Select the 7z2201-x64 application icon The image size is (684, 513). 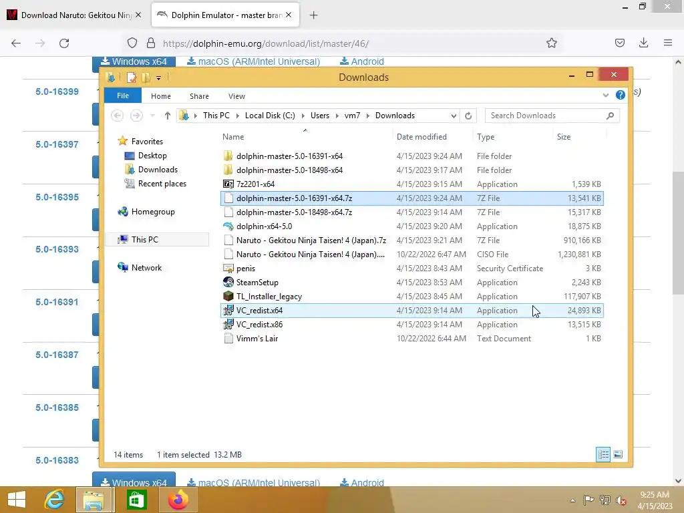[x=228, y=184]
